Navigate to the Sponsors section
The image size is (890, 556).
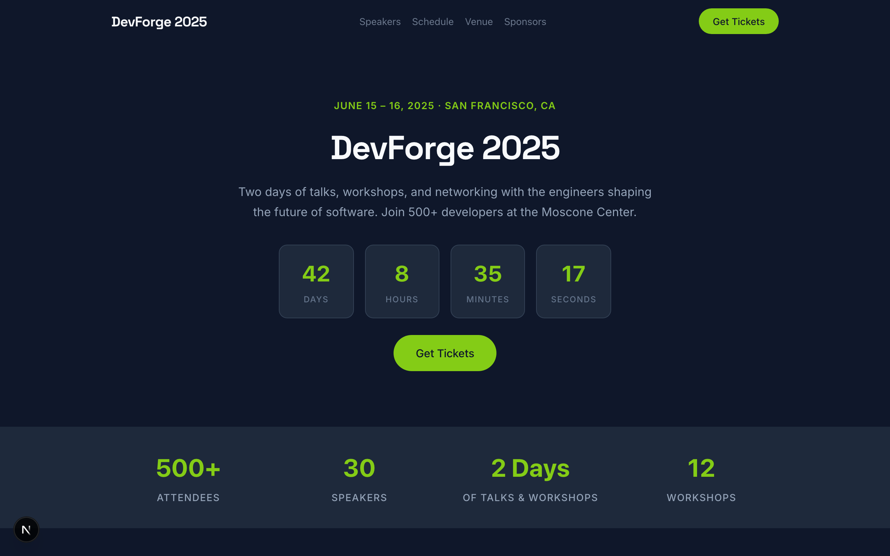525,22
